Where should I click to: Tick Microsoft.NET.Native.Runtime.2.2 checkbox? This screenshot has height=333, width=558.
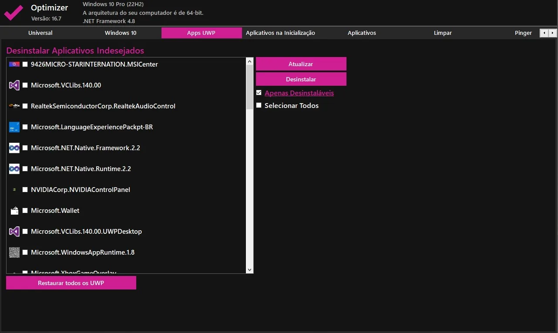click(x=25, y=169)
